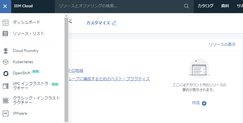
Task: Open 資料 in top navigation
Action: click(225, 6)
